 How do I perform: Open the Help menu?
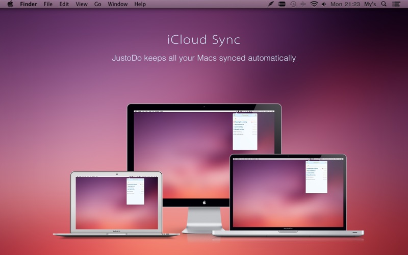[x=140, y=4]
